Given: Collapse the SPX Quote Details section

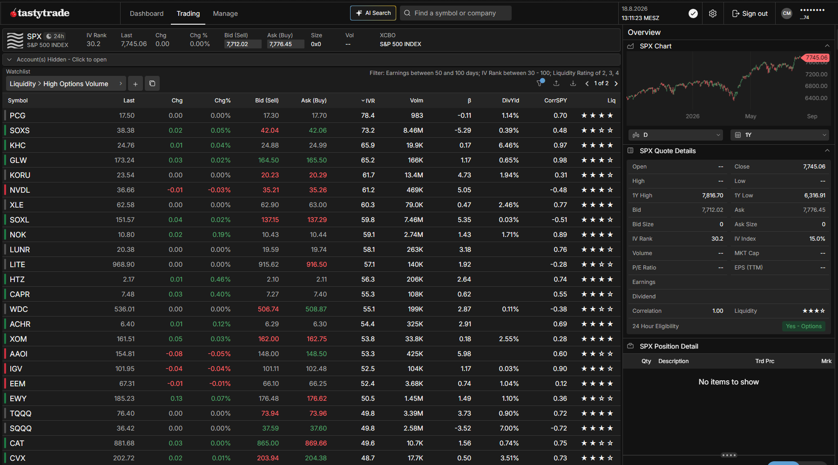Looking at the screenshot, I should coord(827,151).
